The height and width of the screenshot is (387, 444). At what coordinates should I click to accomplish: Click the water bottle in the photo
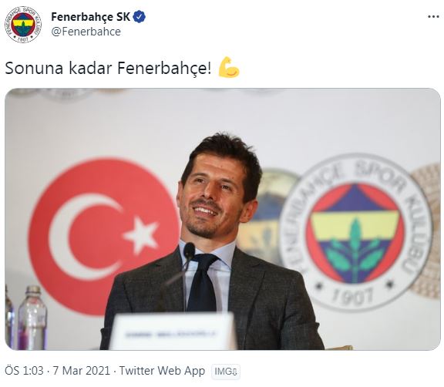tap(32, 318)
